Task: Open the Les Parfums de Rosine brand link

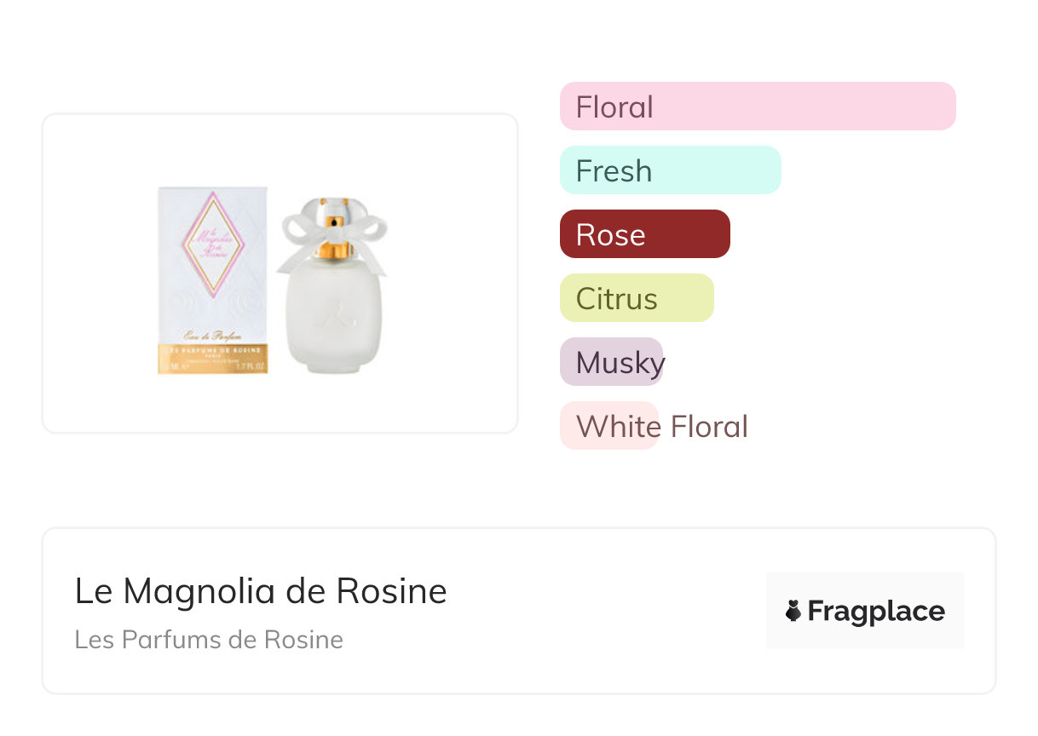Action: tap(209, 640)
